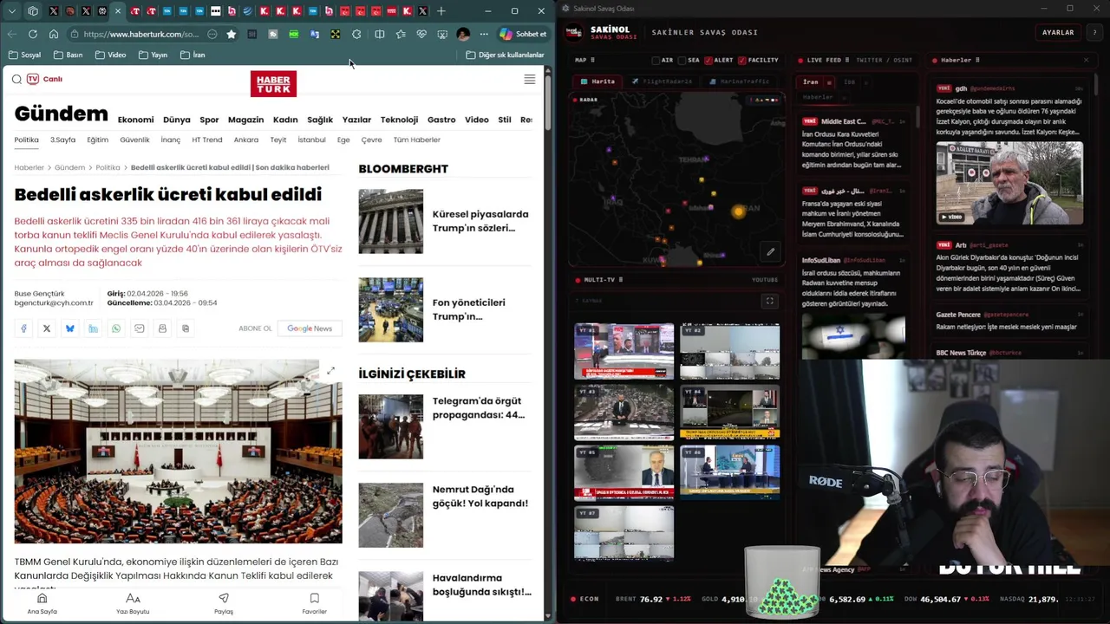Open YT #4 Multi-TV stream
Screen dimensions: 1110x624
729,412
